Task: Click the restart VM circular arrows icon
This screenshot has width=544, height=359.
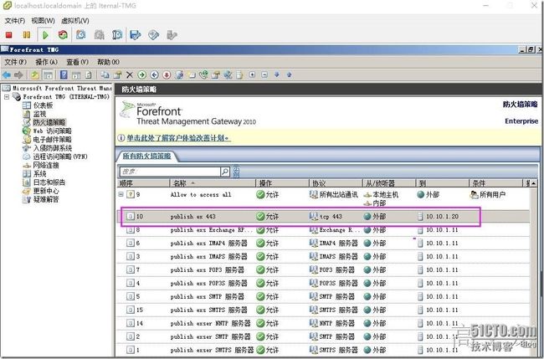Action: [63, 34]
